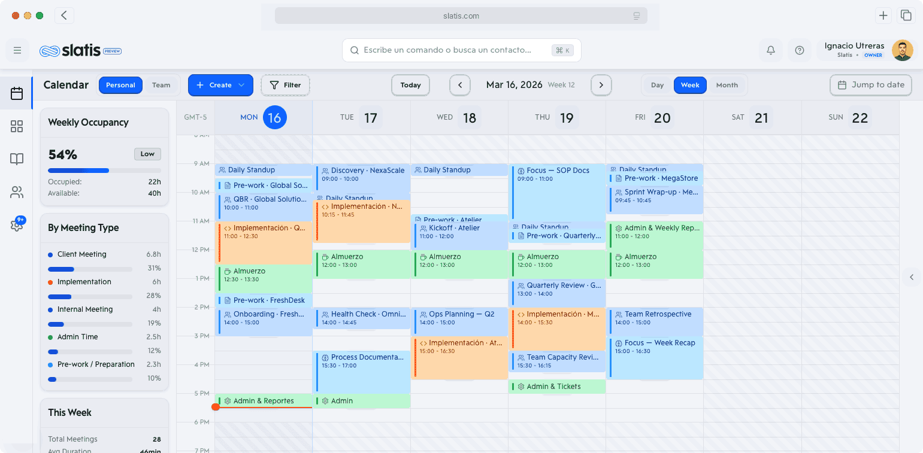Switch the calendar to Team view
This screenshot has height=453, width=923.
(x=161, y=85)
